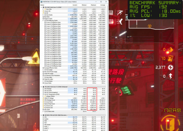Click the bolt icon beside PL2 Power Limit

tap(43, 108)
